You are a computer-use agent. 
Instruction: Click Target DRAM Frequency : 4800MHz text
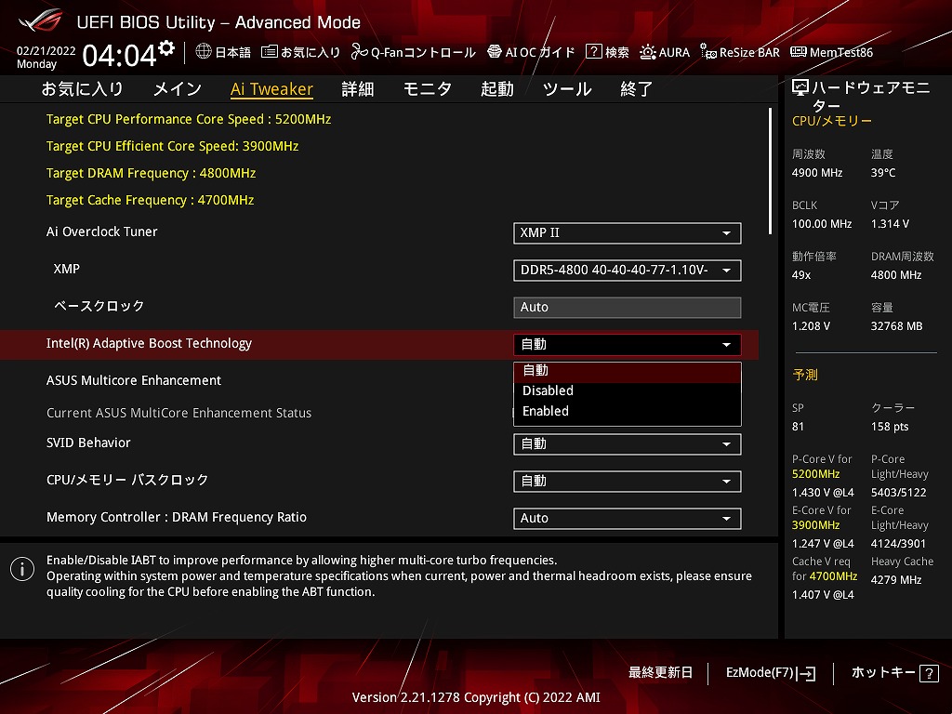coord(152,173)
